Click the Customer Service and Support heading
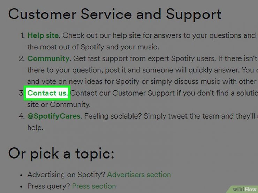 point(115,15)
